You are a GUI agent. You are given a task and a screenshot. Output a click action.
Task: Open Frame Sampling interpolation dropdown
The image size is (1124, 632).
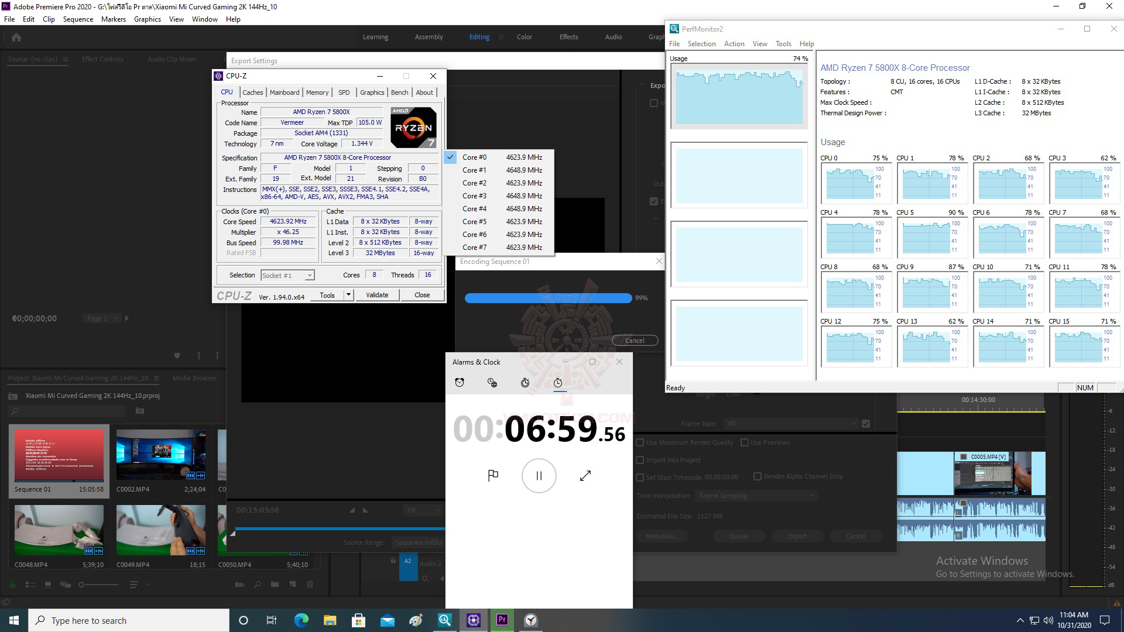756,496
